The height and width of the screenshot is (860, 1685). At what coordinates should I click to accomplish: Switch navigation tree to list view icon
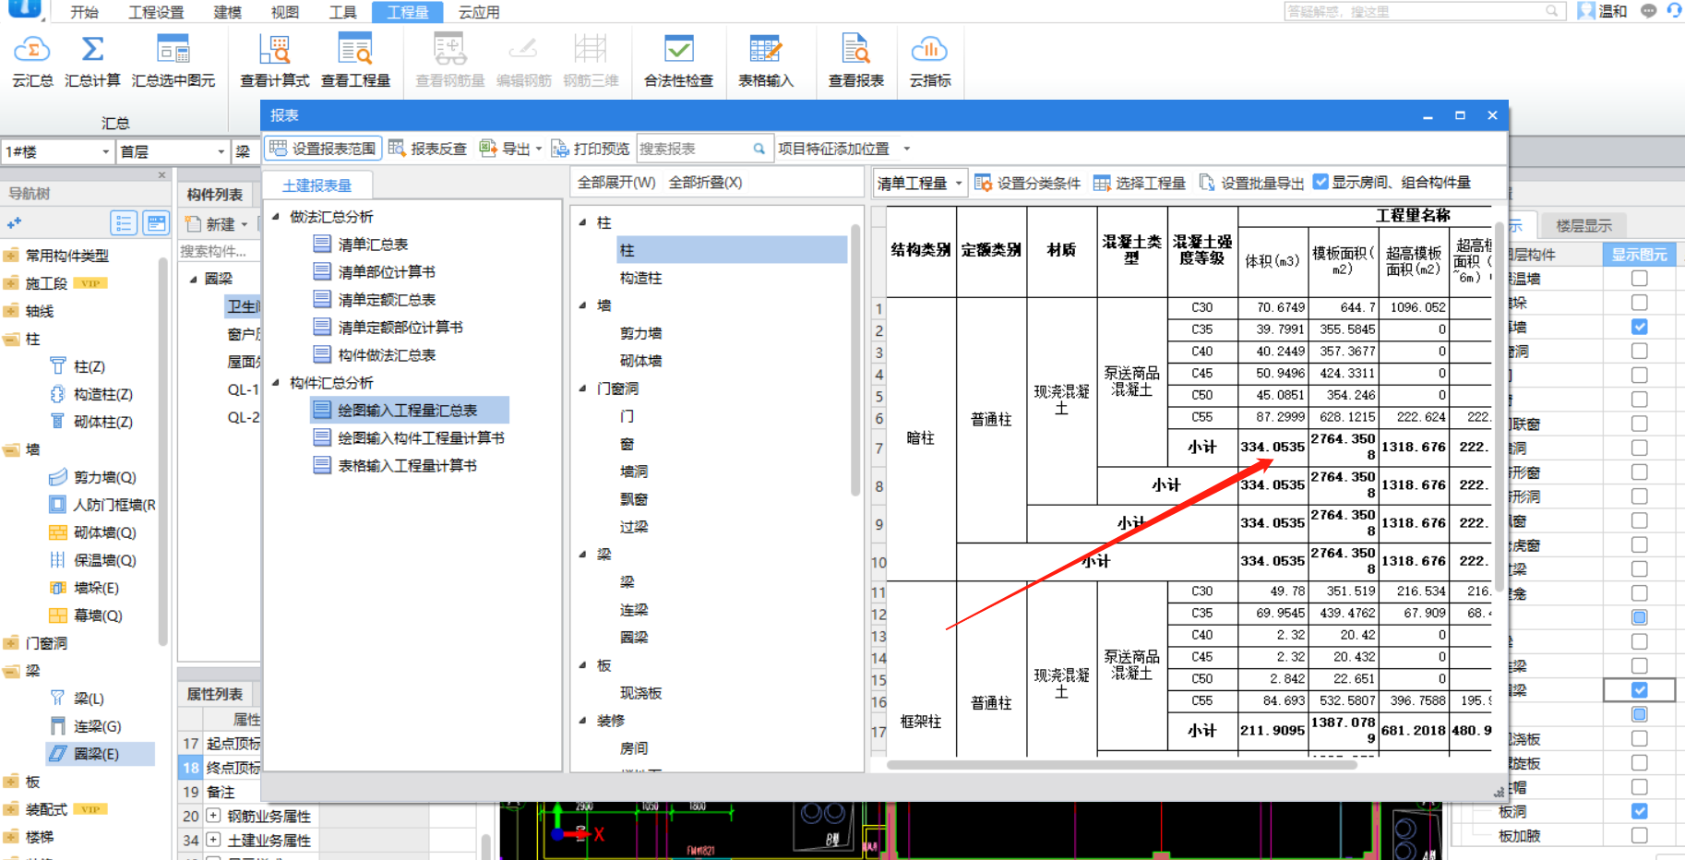[x=124, y=223]
